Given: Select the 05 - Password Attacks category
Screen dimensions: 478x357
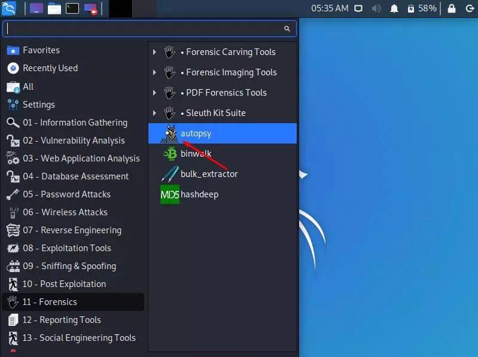Looking at the screenshot, I should click(x=66, y=194).
